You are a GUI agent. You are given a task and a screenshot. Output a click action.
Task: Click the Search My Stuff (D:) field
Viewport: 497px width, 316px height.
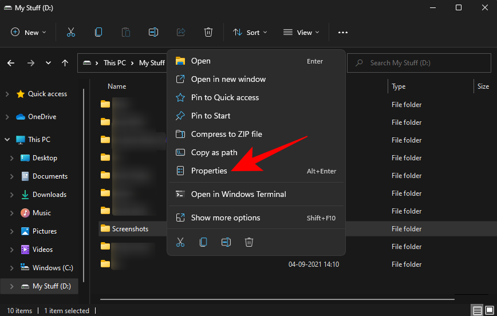424,63
